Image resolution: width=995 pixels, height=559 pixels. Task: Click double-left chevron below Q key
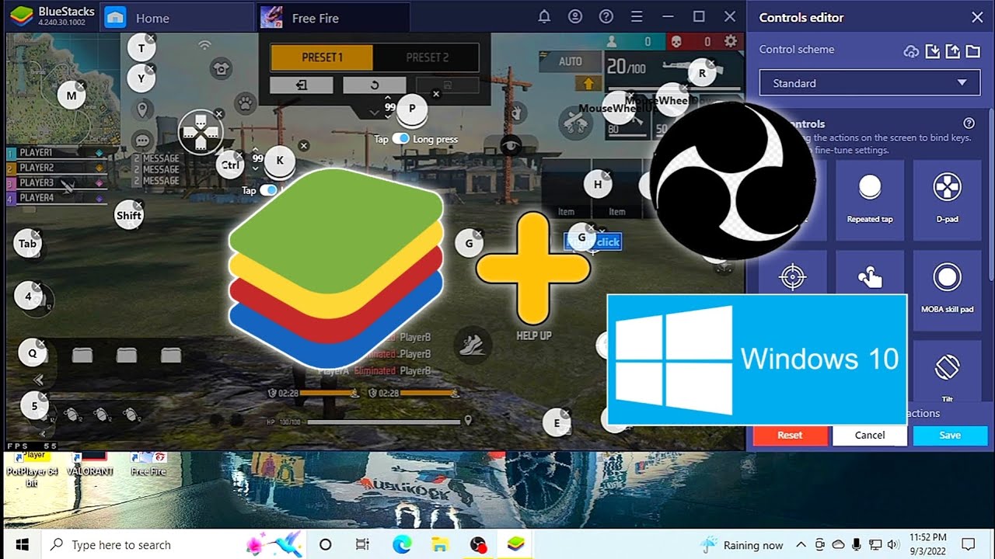38,380
